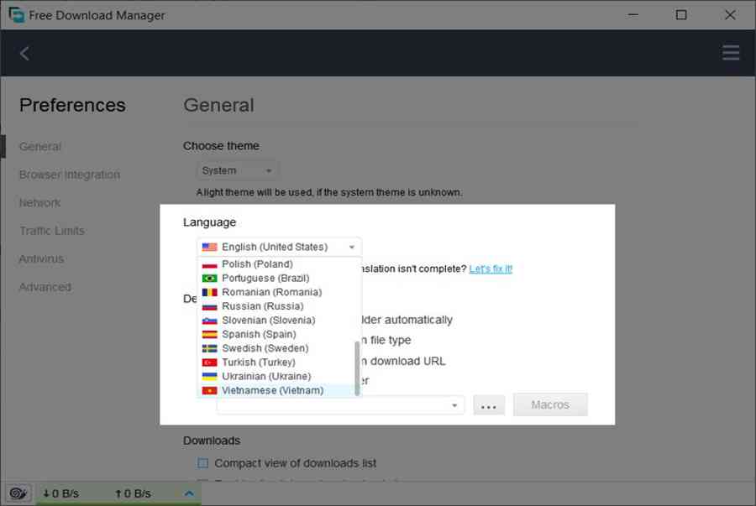
Task: Go back using the arrow icon
Action: coord(24,53)
